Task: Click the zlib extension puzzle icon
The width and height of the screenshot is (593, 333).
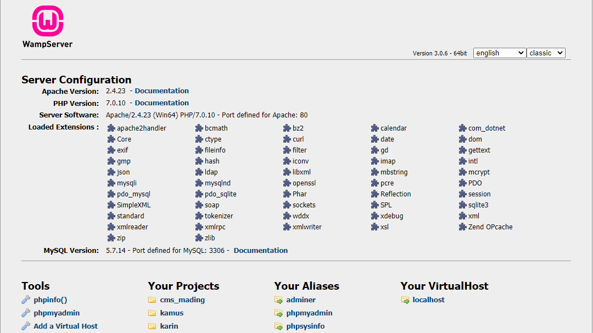Action: click(x=199, y=238)
